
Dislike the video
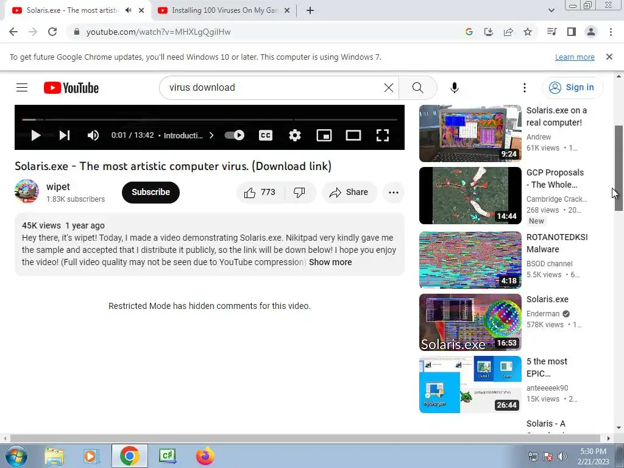(x=300, y=193)
